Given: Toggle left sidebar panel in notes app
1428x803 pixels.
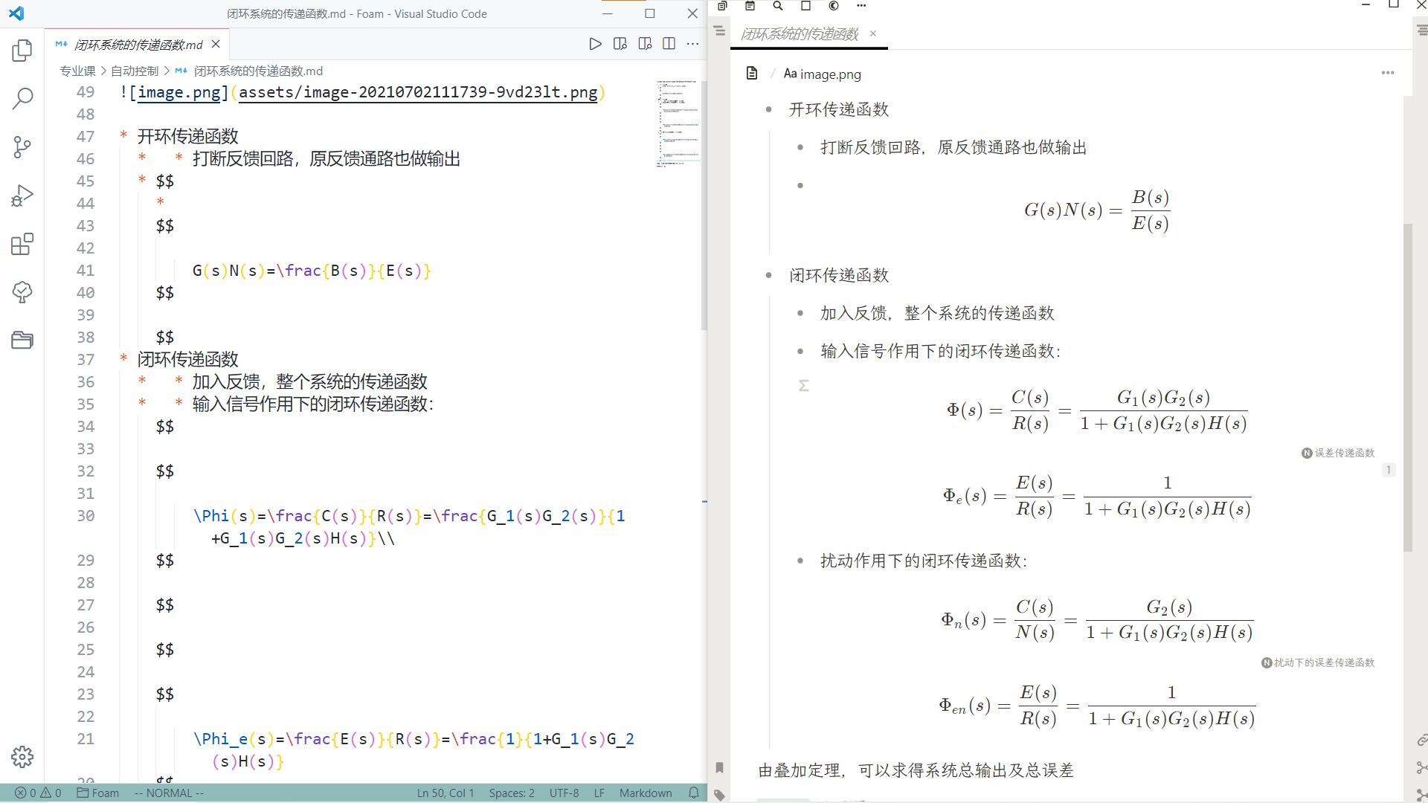Looking at the screenshot, I should [719, 30].
